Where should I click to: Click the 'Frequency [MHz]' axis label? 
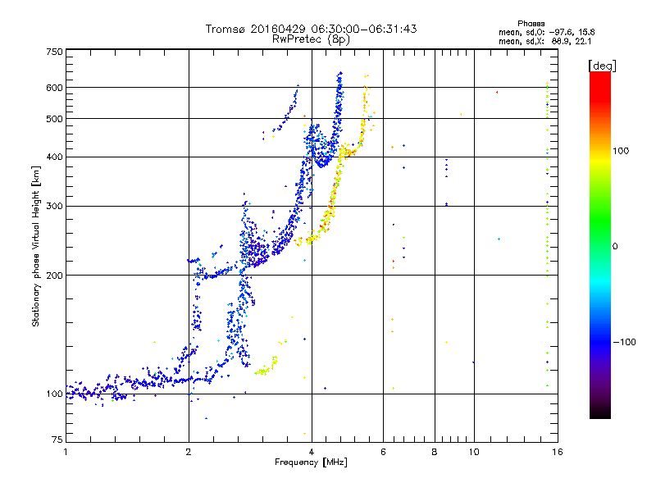click(x=311, y=462)
